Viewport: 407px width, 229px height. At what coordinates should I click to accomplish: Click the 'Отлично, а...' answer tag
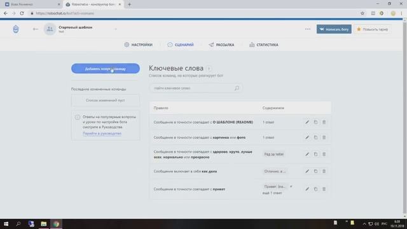[x=275, y=171]
